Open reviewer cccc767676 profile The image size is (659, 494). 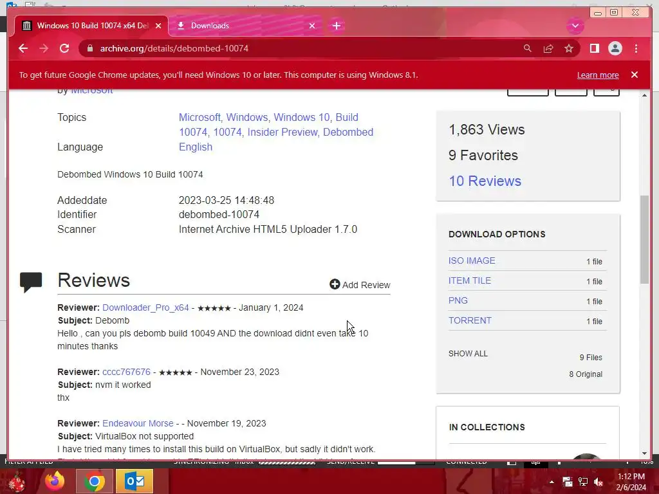126,372
